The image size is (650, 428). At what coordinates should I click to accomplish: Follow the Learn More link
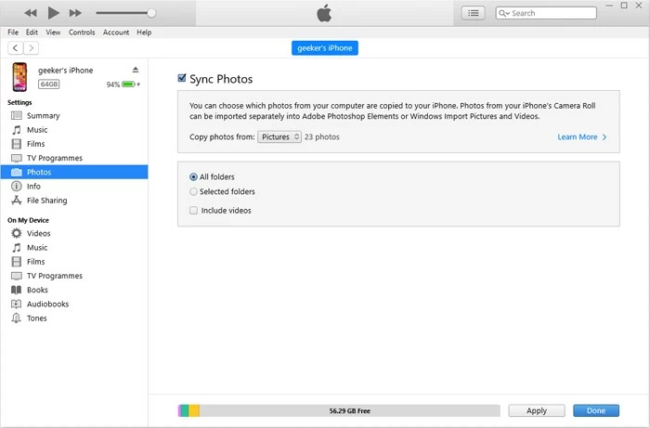tap(581, 137)
